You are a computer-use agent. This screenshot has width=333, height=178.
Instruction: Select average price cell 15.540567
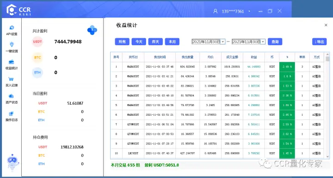(x=210, y=125)
